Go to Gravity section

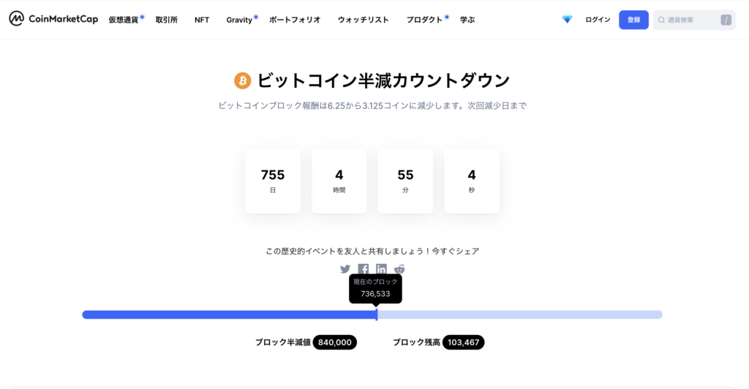(239, 20)
